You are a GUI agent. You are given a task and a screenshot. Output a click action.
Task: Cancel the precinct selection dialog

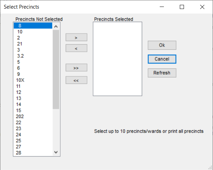[x=162, y=59]
